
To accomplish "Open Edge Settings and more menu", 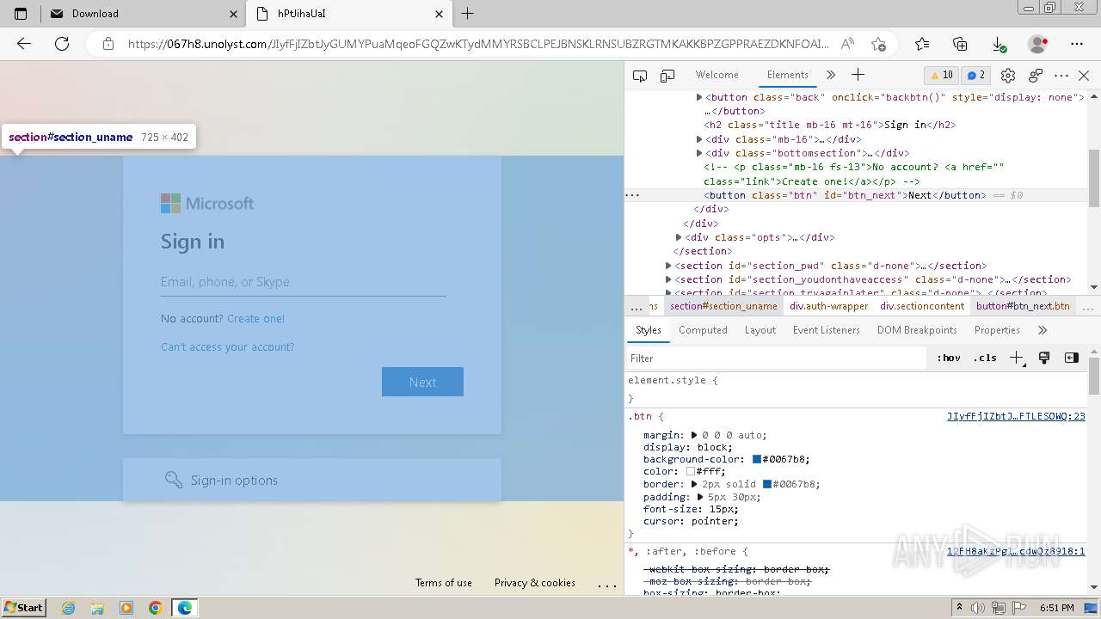I will (1077, 44).
